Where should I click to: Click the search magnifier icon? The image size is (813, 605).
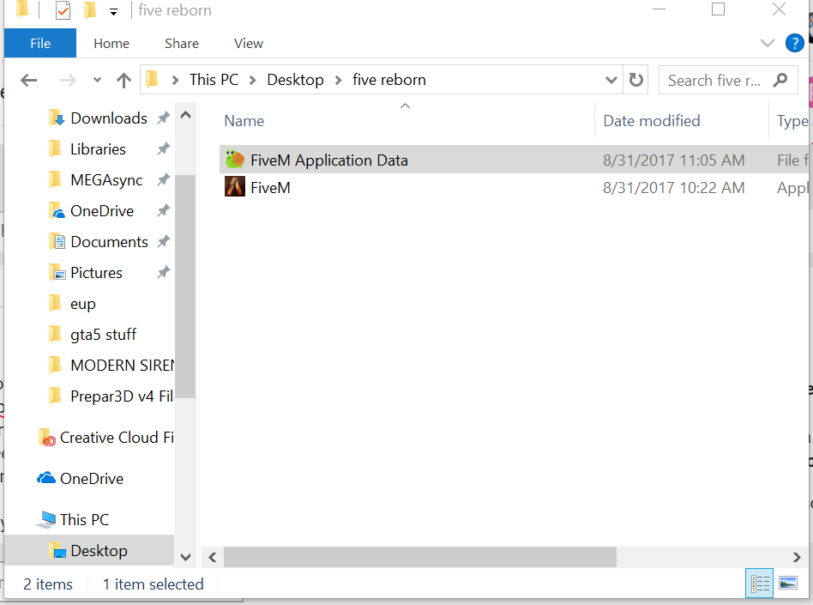click(x=780, y=80)
